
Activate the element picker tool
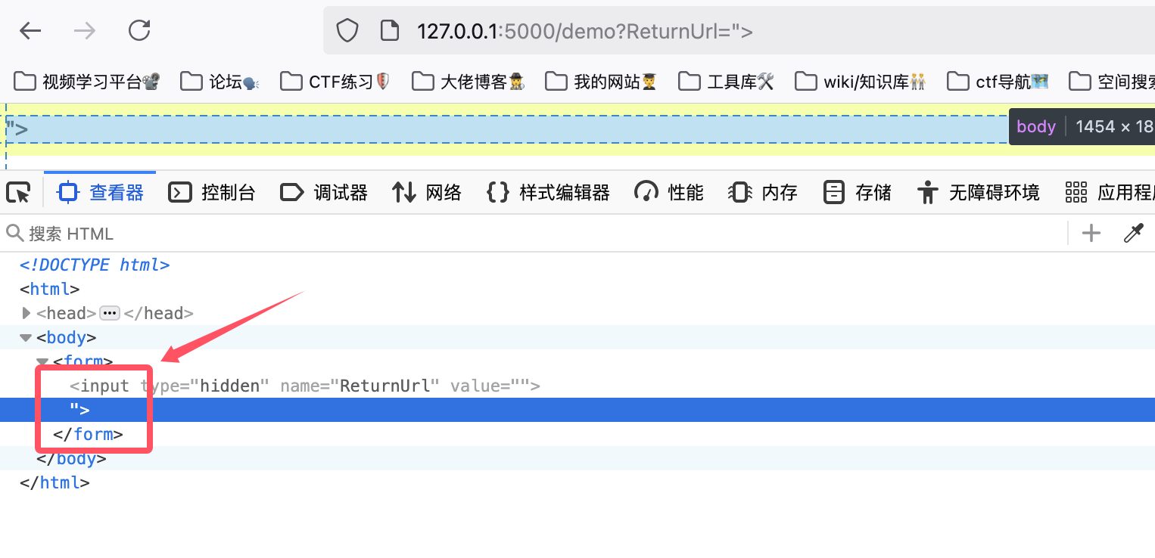click(x=18, y=193)
